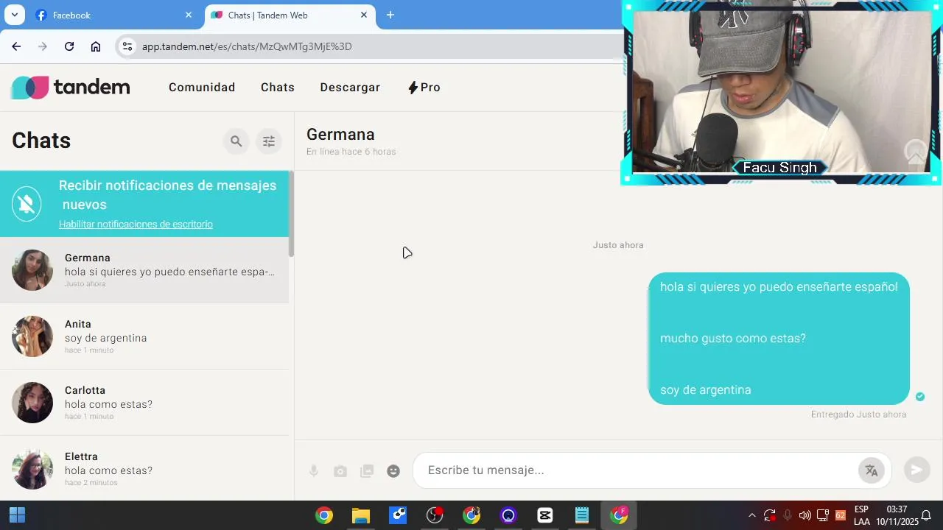
Task: Open the Carlotta conversation
Action: (x=144, y=403)
